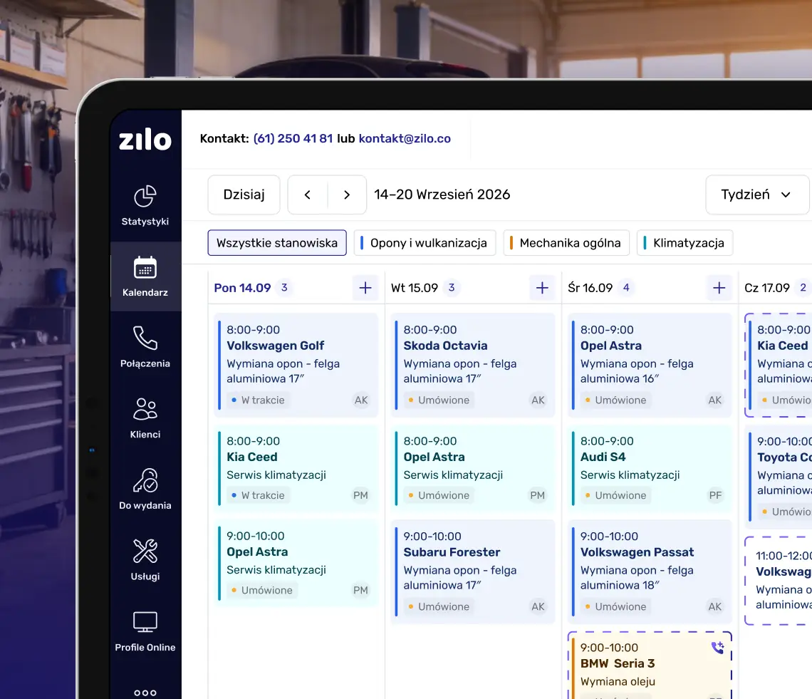Click the zilo logo

(145, 140)
